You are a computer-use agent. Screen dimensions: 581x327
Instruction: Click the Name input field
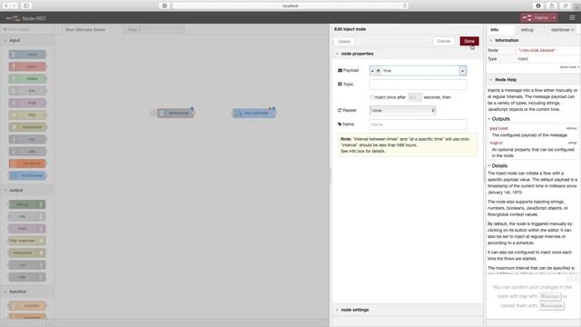(418, 124)
